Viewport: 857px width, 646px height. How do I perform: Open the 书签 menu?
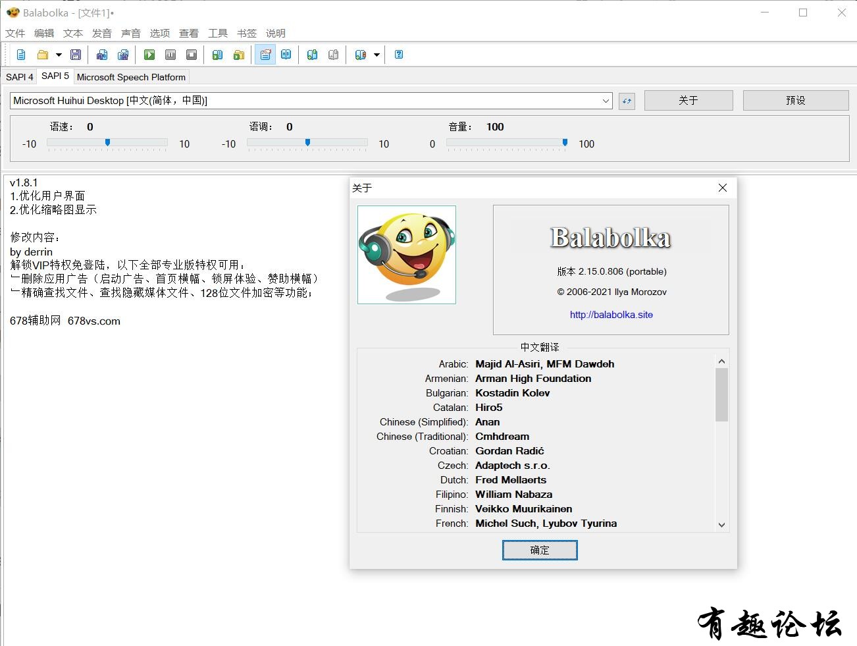pos(247,33)
